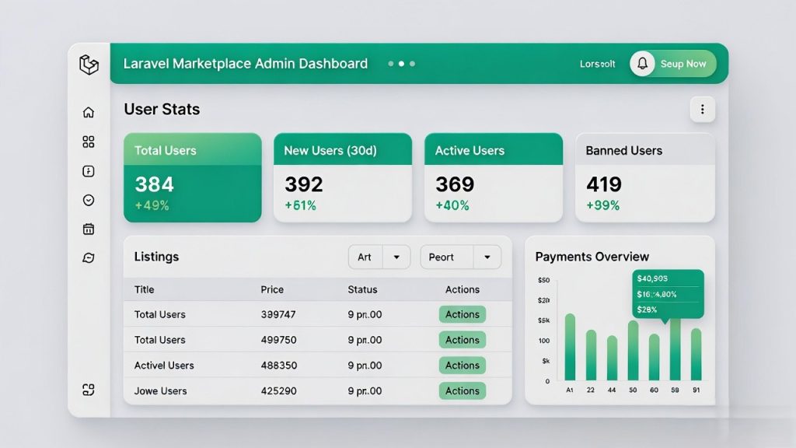Select the Banned Users stat card

(x=644, y=178)
